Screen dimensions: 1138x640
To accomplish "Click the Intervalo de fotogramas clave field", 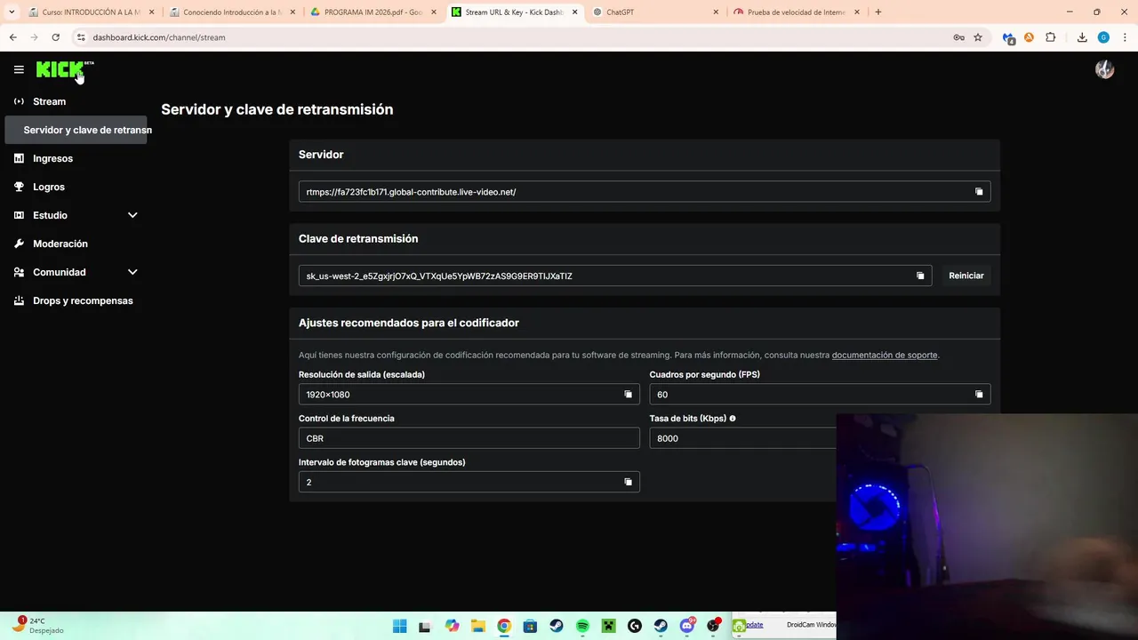I will pyautogui.click(x=469, y=482).
